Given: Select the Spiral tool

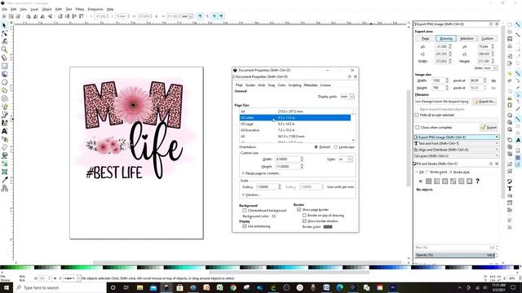Looking at the screenshot, I should (4, 98).
